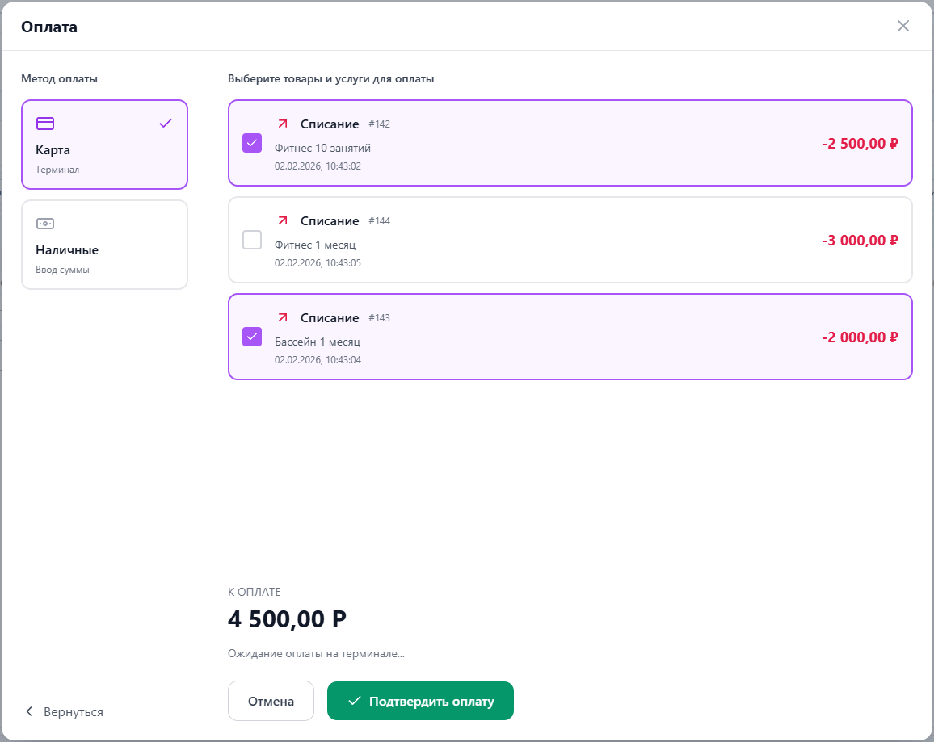Click the transaction number #144
This screenshot has width=934, height=742.
[x=380, y=220]
